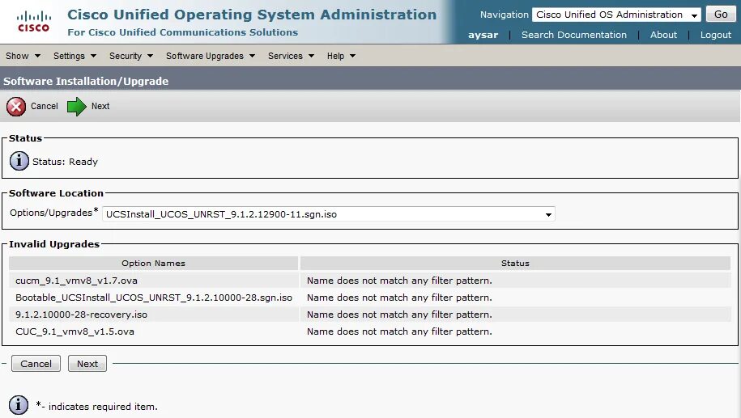Image resolution: width=741 pixels, height=418 pixels.
Task: Click the Logout link
Action: pyautogui.click(x=715, y=35)
